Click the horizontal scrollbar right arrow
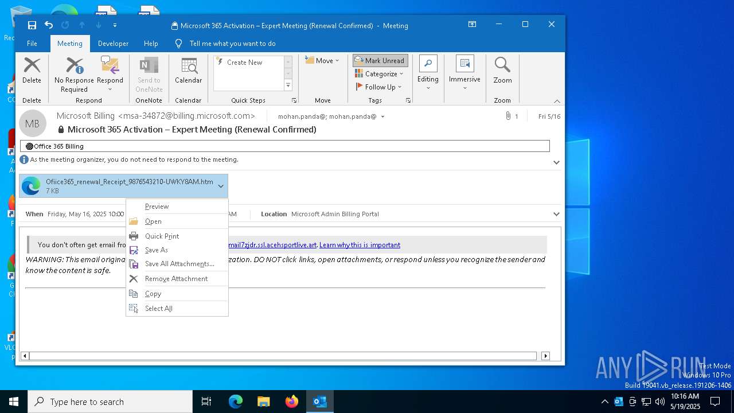The width and height of the screenshot is (734, 413). (x=545, y=356)
